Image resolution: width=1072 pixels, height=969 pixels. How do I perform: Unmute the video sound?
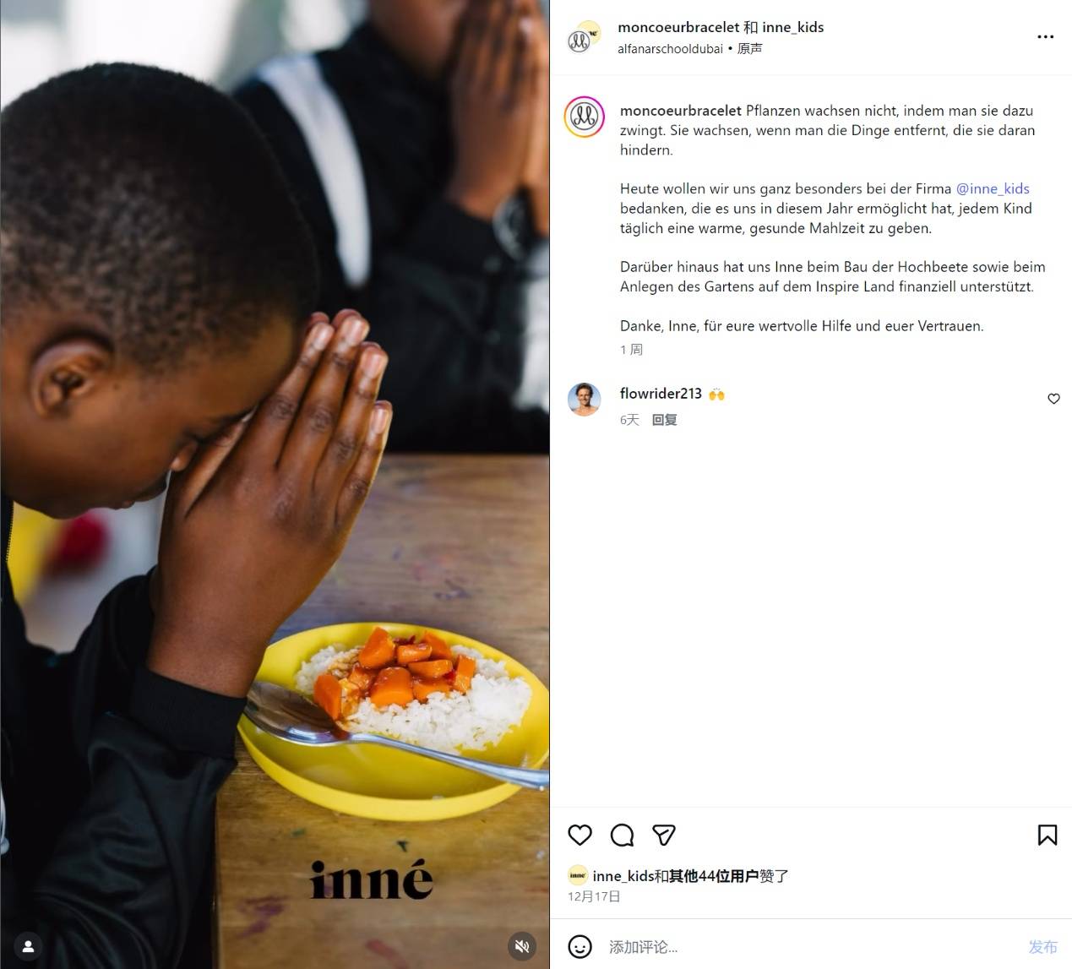pyautogui.click(x=522, y=946)
